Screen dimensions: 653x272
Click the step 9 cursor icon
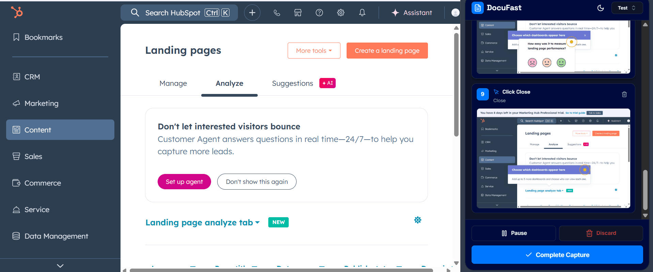tap(496, 92)
